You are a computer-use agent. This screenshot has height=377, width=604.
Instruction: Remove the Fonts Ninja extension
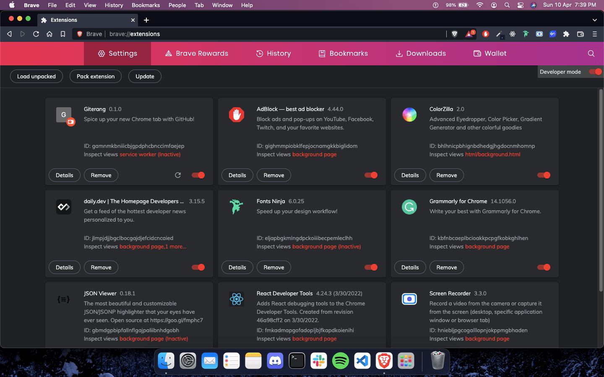pyautogui.click(x=274, y=267)
